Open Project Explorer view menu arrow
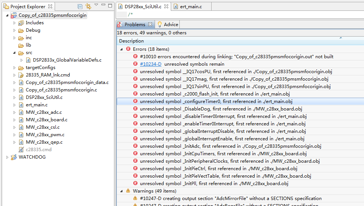This screenshot has height=206, width=364. [x=96, y=5]
